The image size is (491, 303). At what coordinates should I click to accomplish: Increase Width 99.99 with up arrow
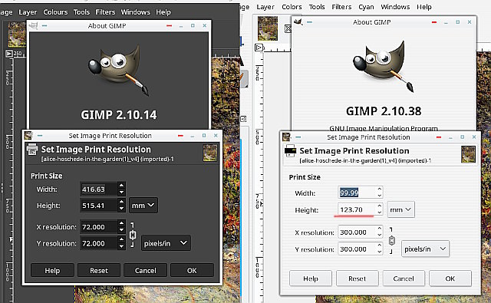tap(380, 189)
